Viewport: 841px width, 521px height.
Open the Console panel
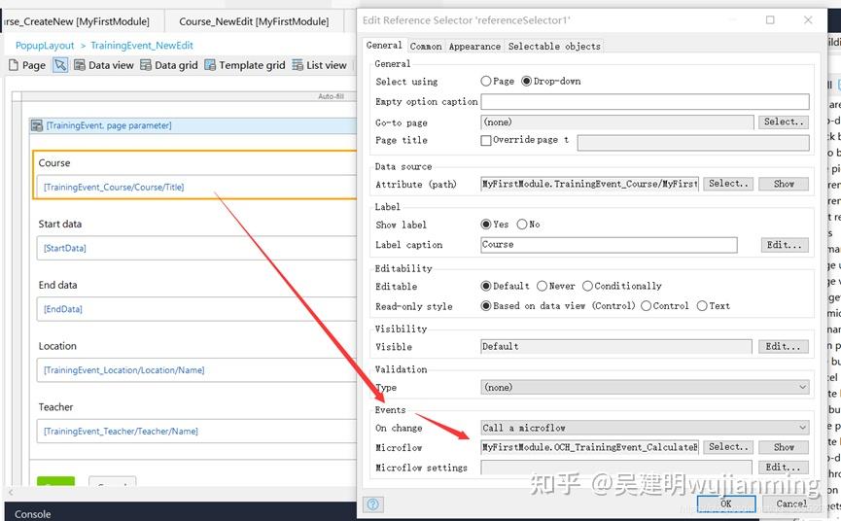pyautogui.click(x=33, y=514)
